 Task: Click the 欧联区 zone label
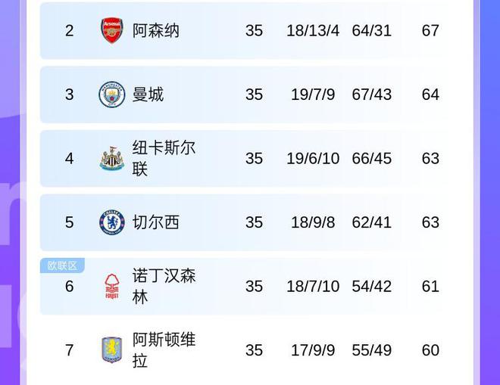click(62, 265)
